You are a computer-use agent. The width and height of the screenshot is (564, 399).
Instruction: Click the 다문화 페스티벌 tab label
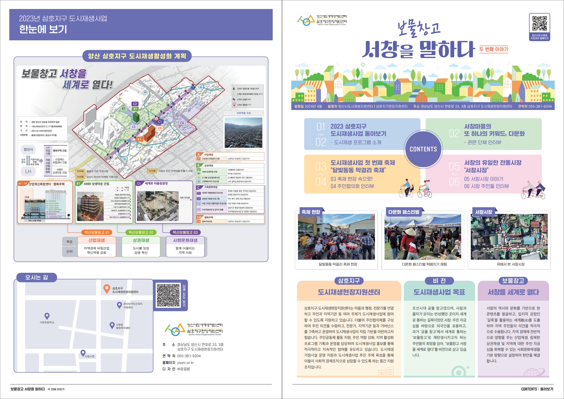[x=404, y=212]
